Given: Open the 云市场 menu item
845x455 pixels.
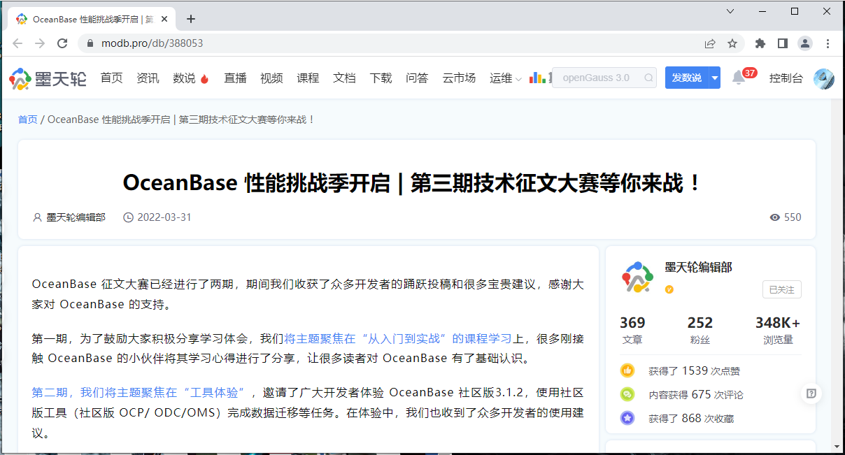Looking at the screenshot, I should pos(459,78).
